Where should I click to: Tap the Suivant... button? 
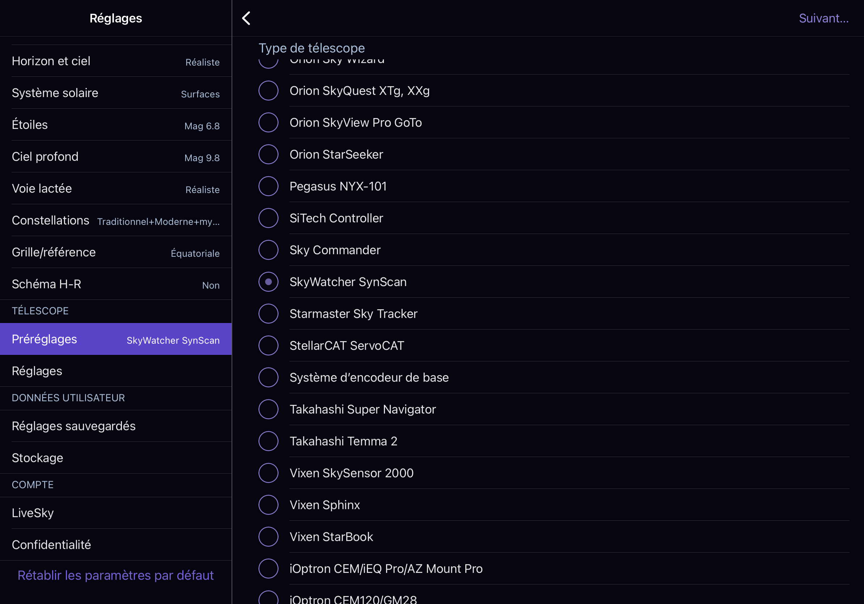pos(823,18)
